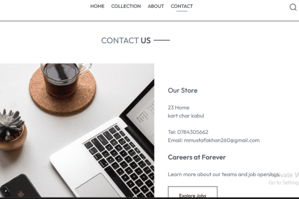Click the Our Store heading
This screenshot has width=299, height=199.
pos(182,90)
